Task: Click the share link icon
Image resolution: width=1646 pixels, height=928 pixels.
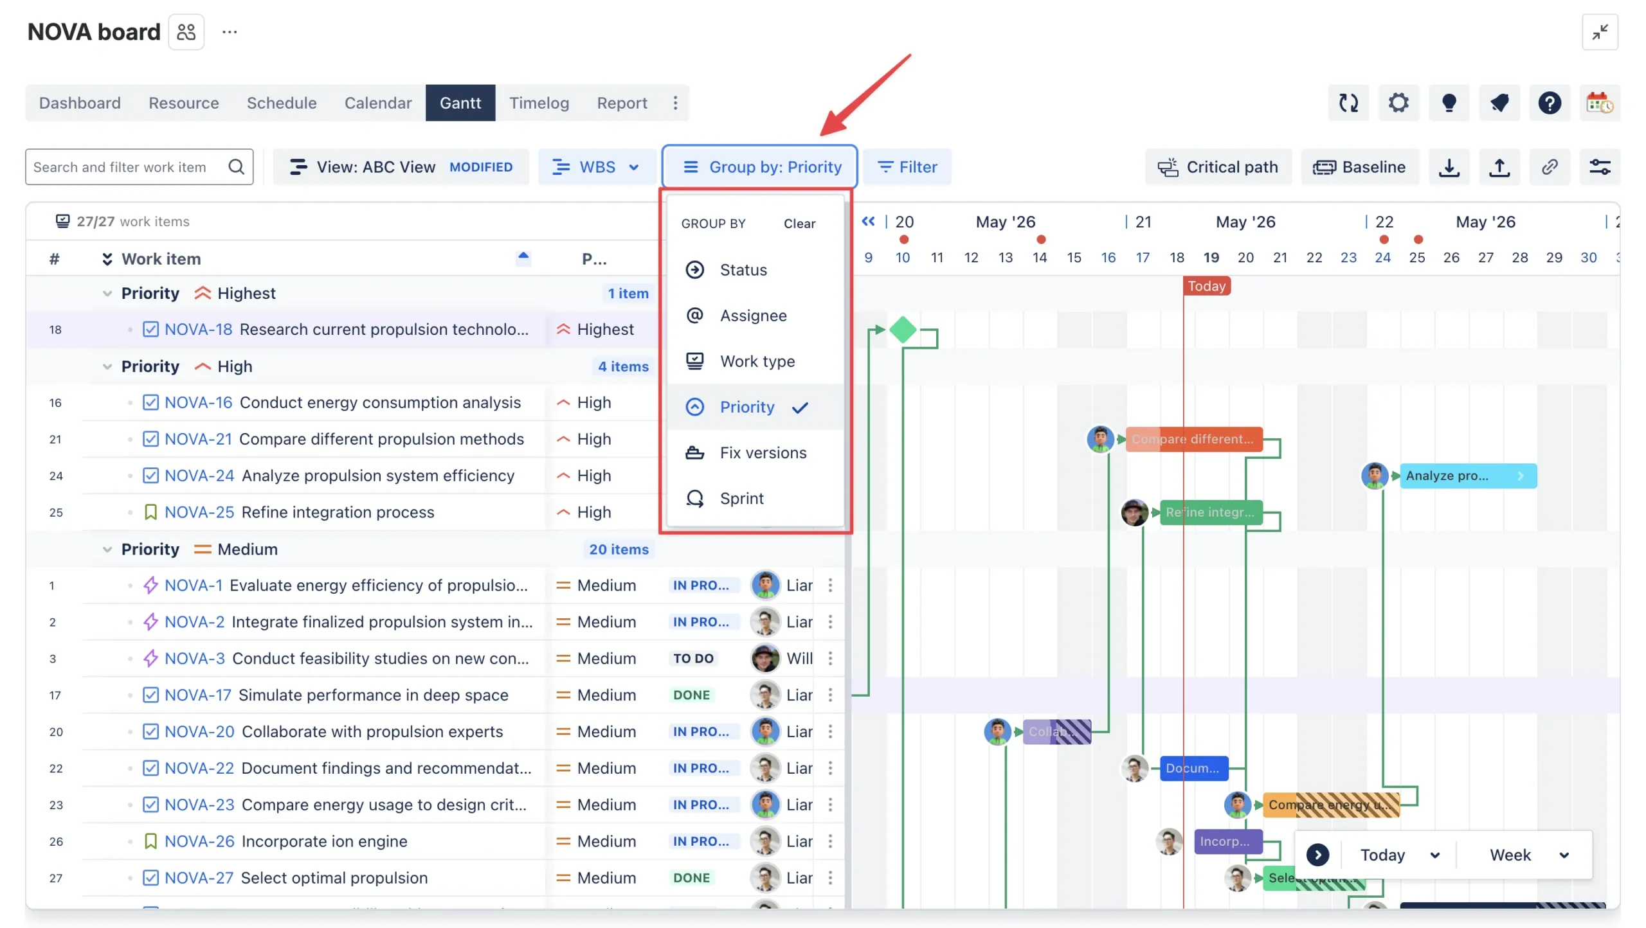Action: (x=1549, y=167)
